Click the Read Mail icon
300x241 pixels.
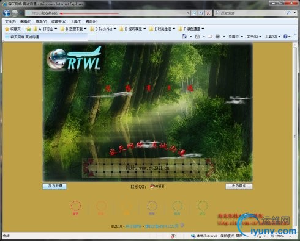point(209,37)
